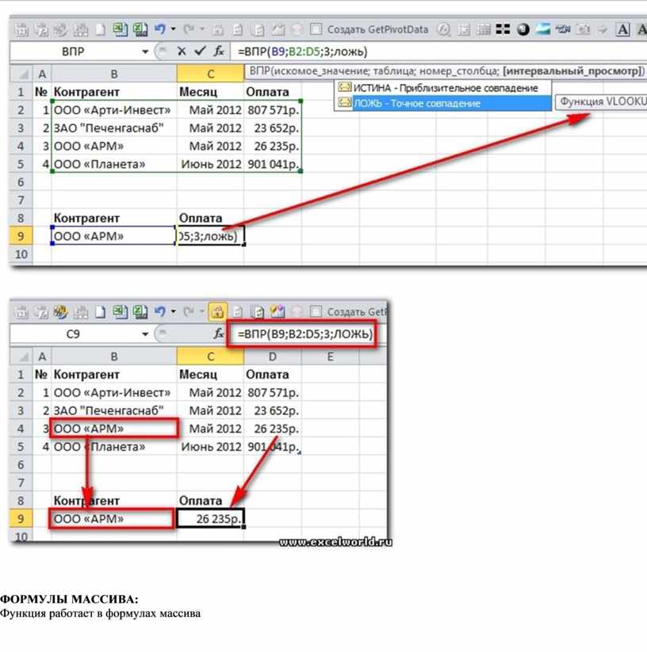Toggle the Создать GetPivotData checkbox in lower window
Screen dimensions: 647x652
[316, 312]
